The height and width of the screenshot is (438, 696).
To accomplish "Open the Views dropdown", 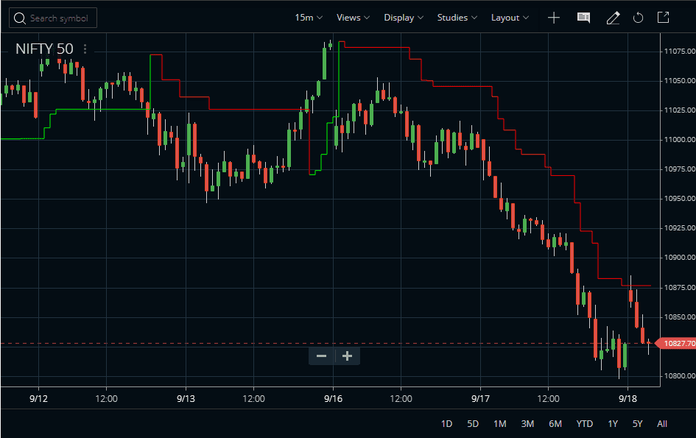I will (353, 18).
